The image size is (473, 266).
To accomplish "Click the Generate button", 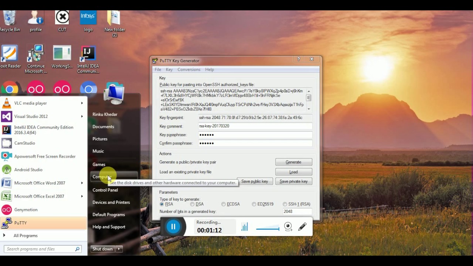I will coord(293,162).
